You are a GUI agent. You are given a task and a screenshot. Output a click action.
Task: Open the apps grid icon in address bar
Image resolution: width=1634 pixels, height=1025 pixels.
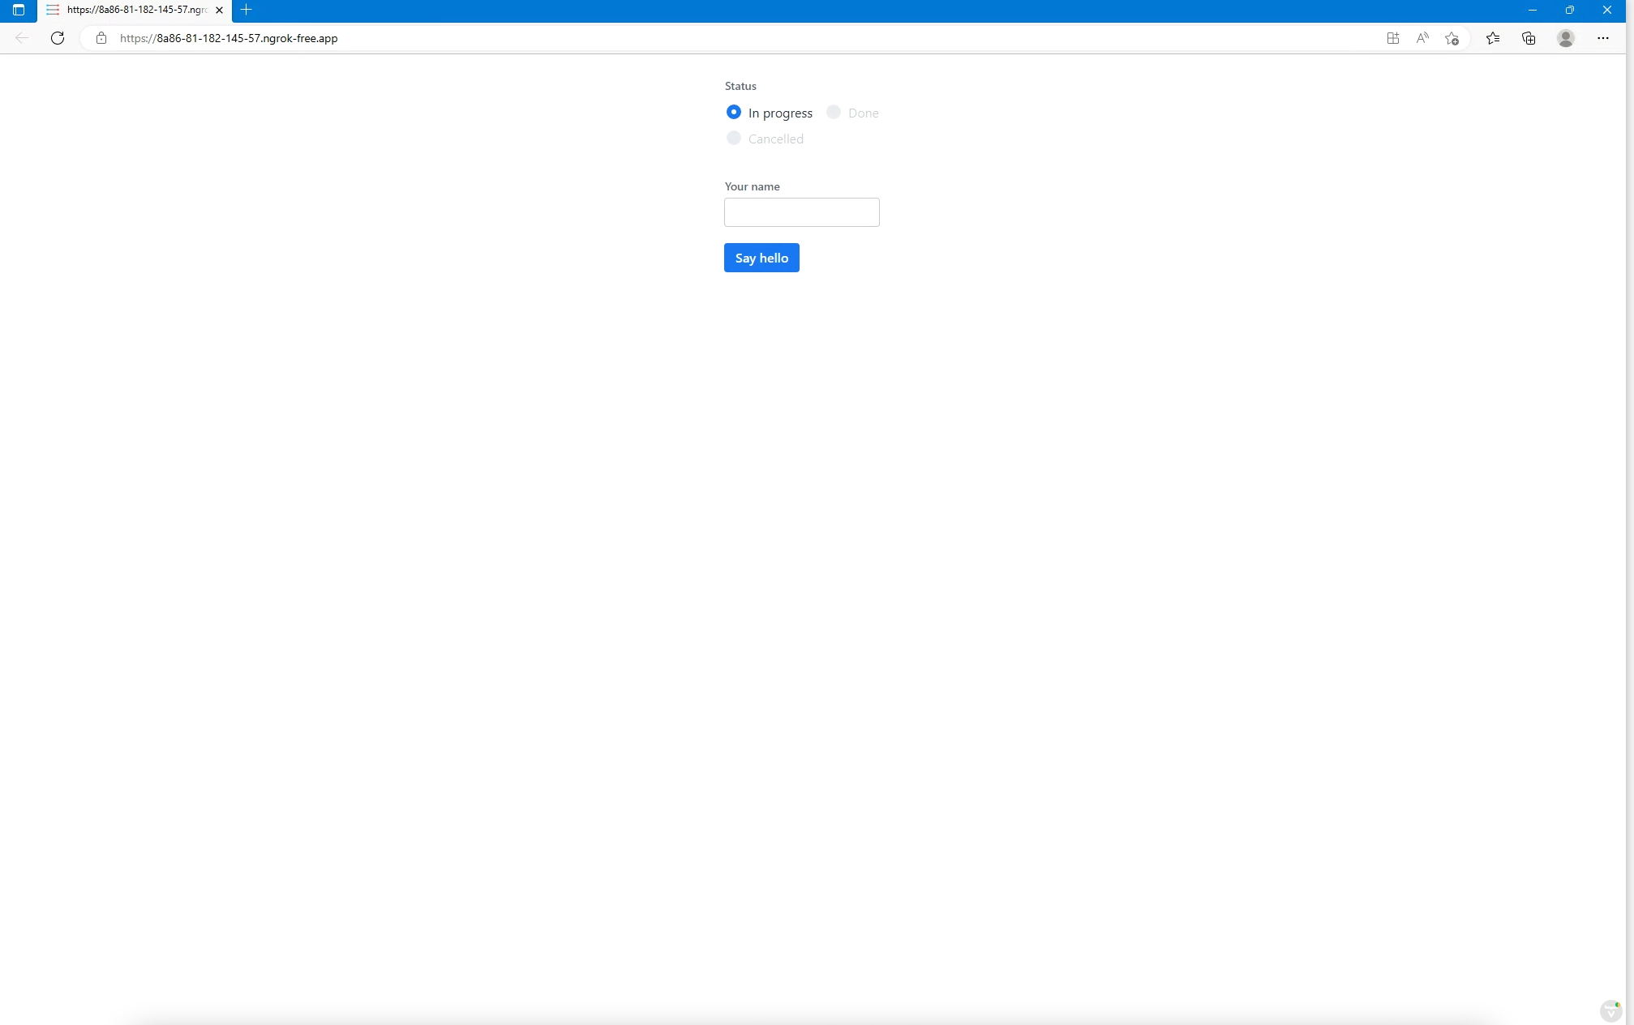pos(1393,38)
